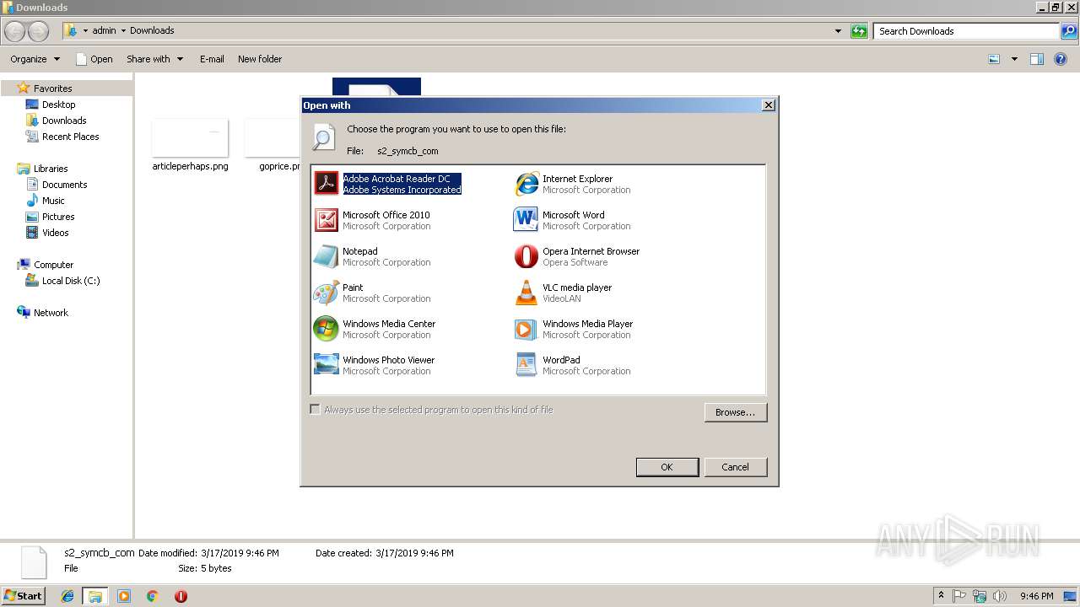Image resolution: width=1080 pixels, height=607 pixels.
Task: Click the Cancel button
Action: (735, 467)
